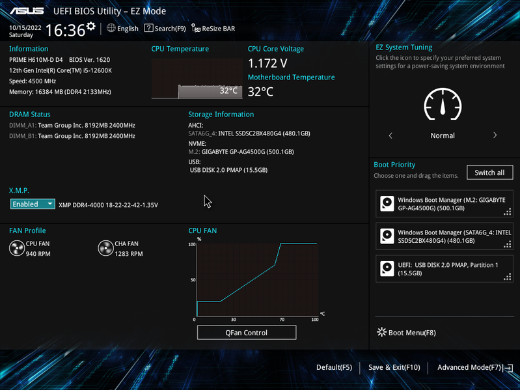Click the 1283 RPM chassis fan reading
This screenshot has width=520, height=390.
[x=129, y=254]
